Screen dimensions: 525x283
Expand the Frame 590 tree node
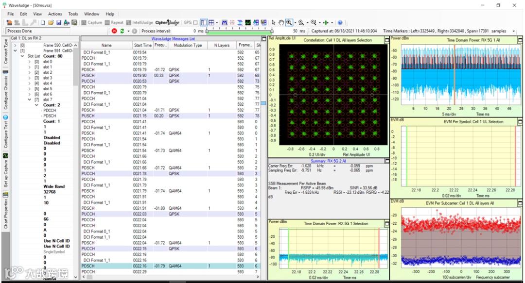pyautogui.click(x=15, y=45)
